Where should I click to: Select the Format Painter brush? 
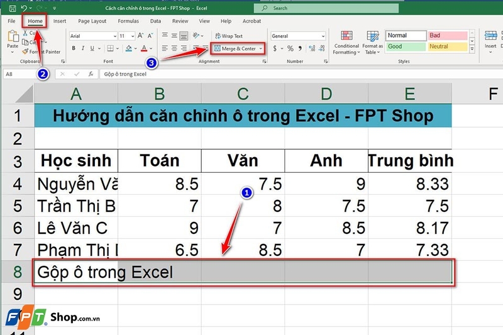(25, 52)
